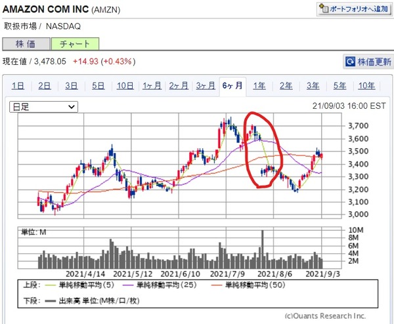Image resolution: width=394 pixels, height=324 pixels.
Task: Show the 10日 chart range
Action: [x=125, y=86]
